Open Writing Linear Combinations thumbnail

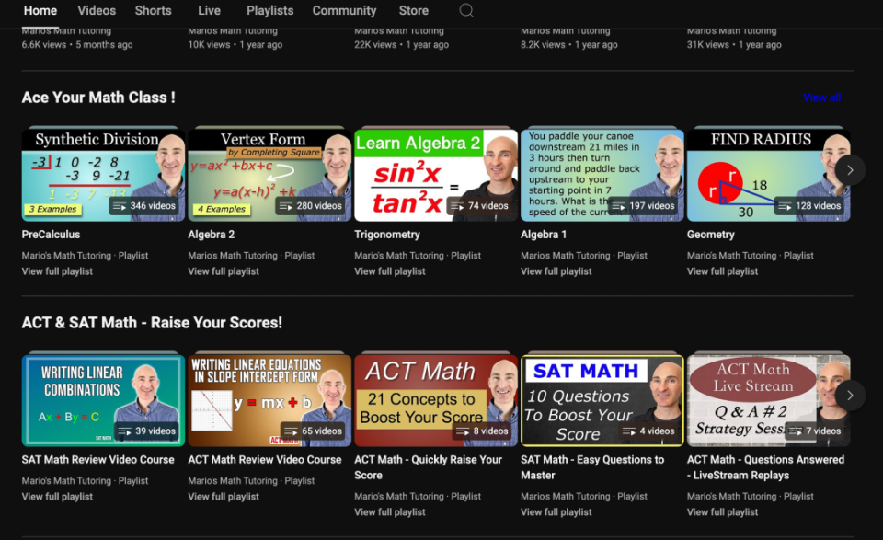point(103,400)
